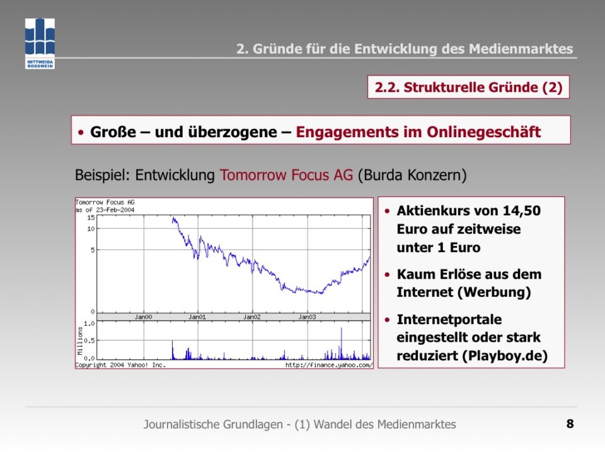Click the footer "Journalistische Grundlagen - (1) Wandel des Medienmarktes"
605x453 pixels.
point(300,424)
